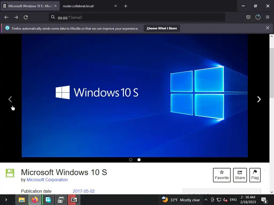Click the address bar showing gg.gg/13ama0

137,17
